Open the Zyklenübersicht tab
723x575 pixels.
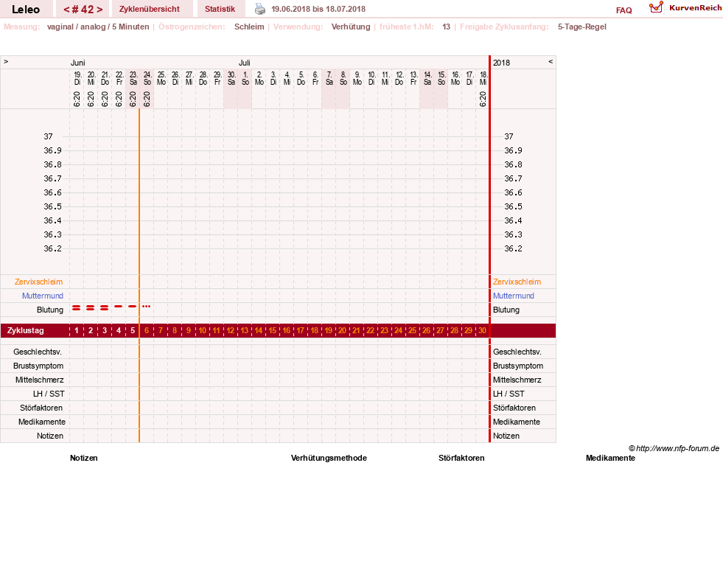[150, 10]
